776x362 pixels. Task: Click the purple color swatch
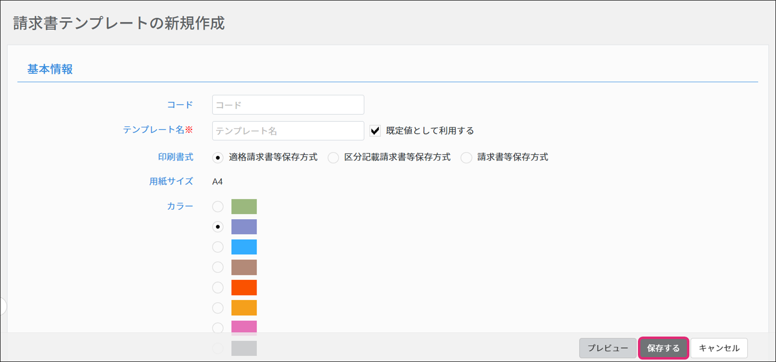coord(244,227)
